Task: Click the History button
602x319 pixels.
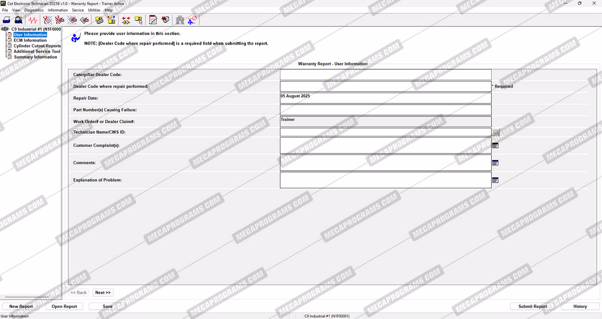Action: coord(580,306)
